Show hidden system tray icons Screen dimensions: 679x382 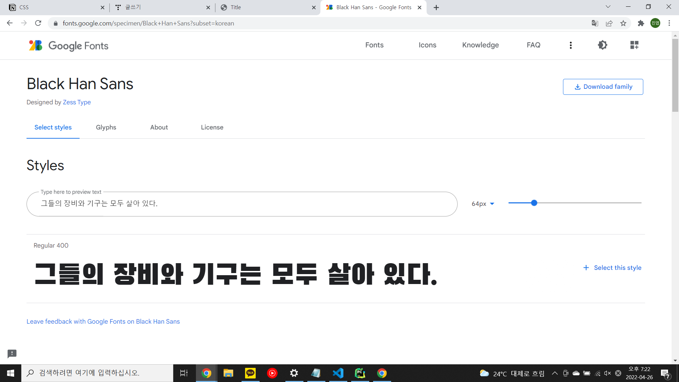(555, 373)
